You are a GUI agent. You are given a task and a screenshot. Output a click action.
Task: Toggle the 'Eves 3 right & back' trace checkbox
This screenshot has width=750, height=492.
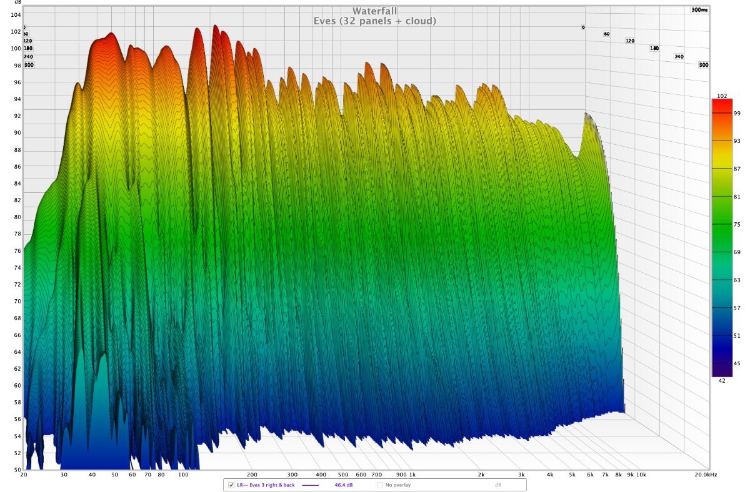point(231,485)
